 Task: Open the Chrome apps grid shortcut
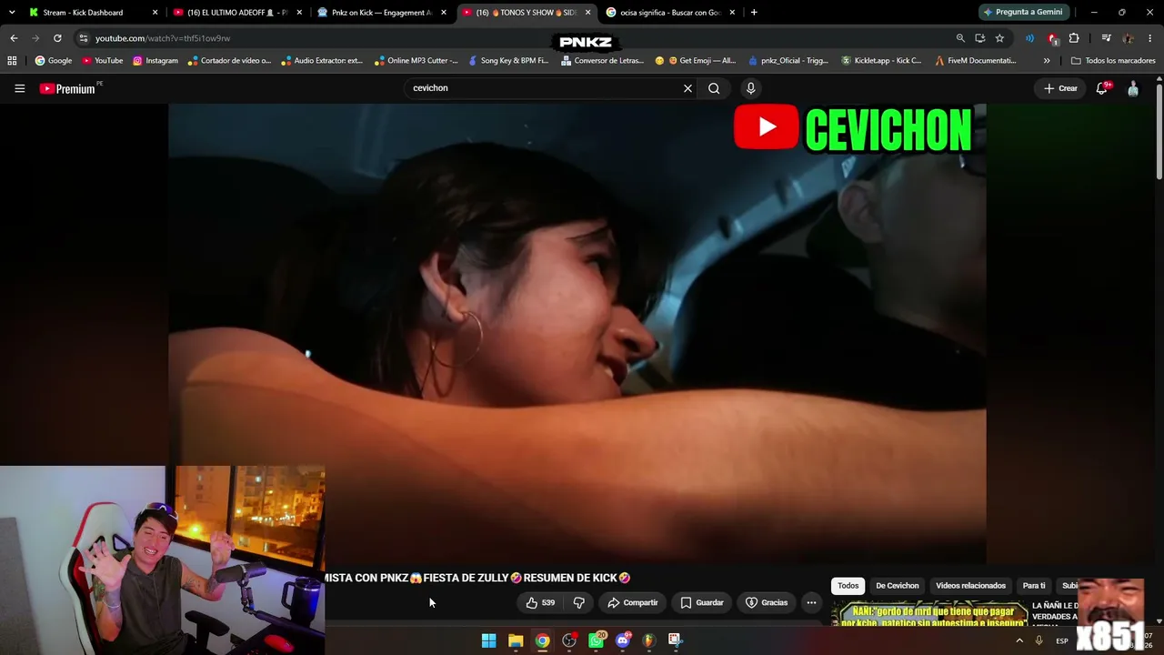pyautogui.click(x=12, y=61)
